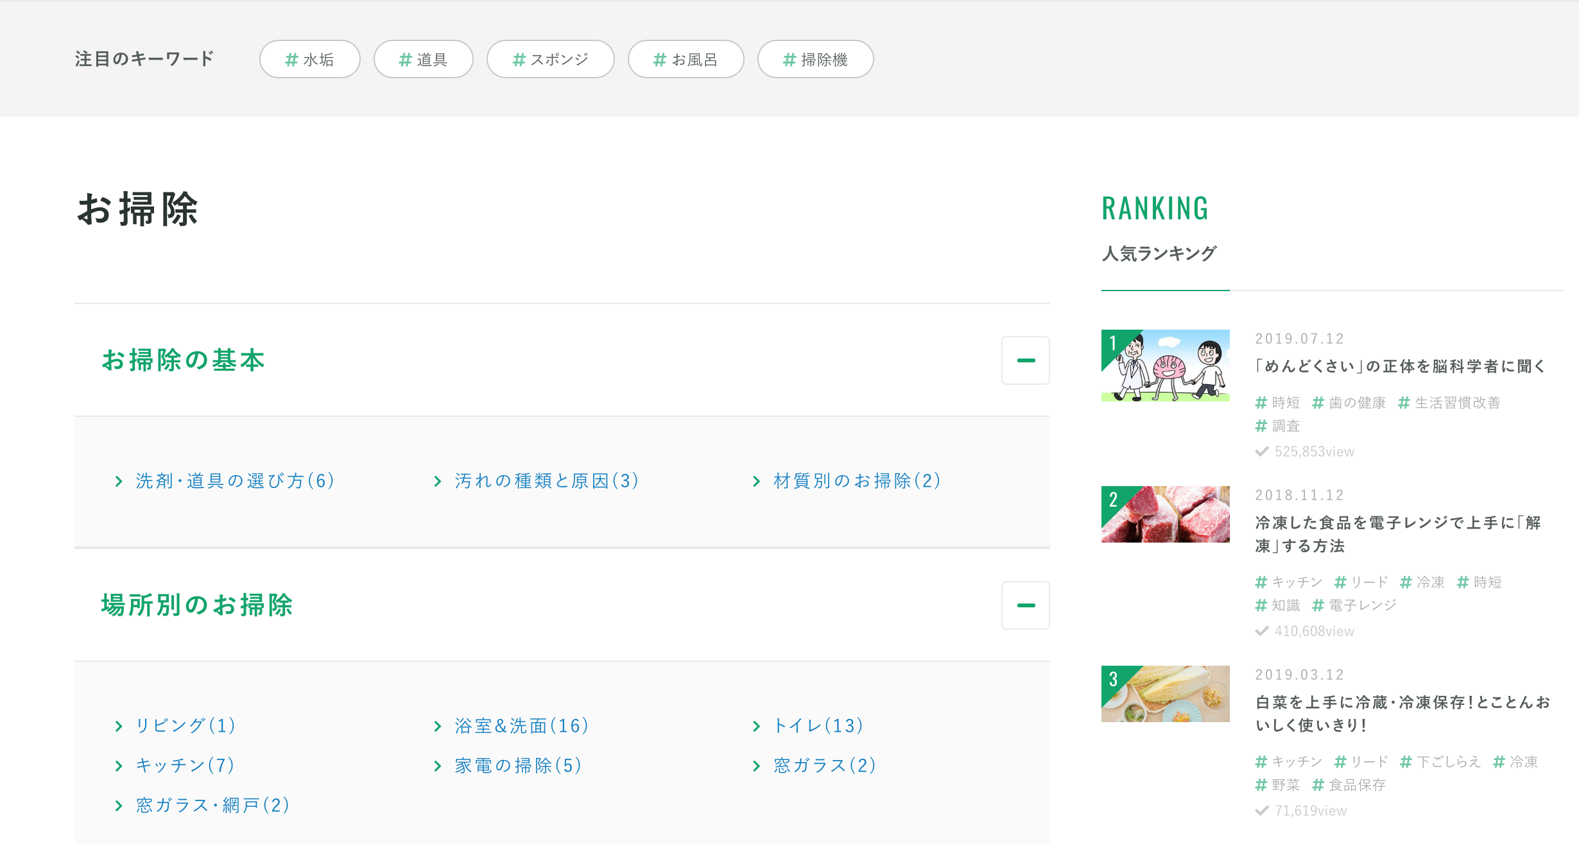Select the #掃除機 keyword tag
Image resolution: width=1579 pixels, height=844 pixels.
click(815, 59)
